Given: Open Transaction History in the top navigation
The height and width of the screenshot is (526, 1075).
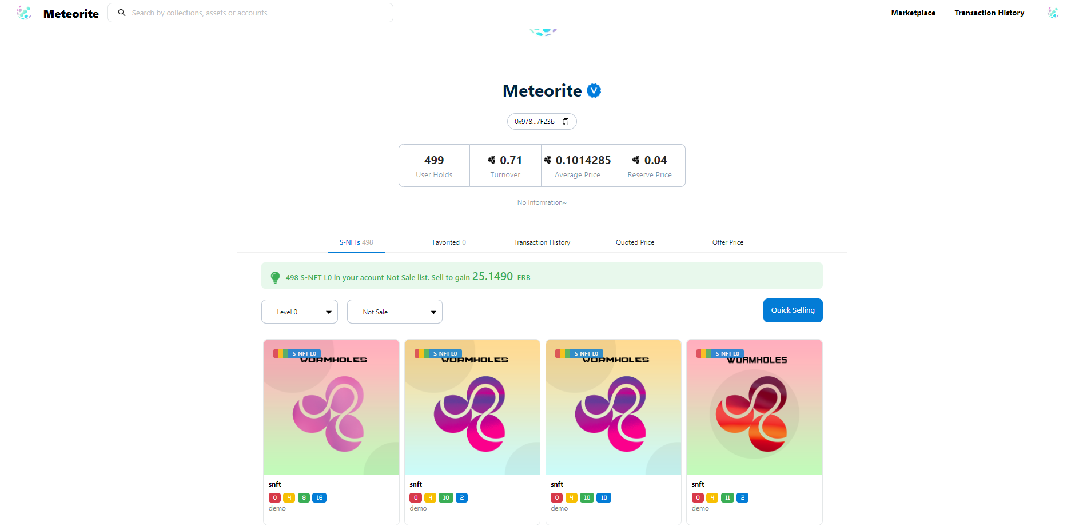Looking at the screenshot, I should 989,13.
